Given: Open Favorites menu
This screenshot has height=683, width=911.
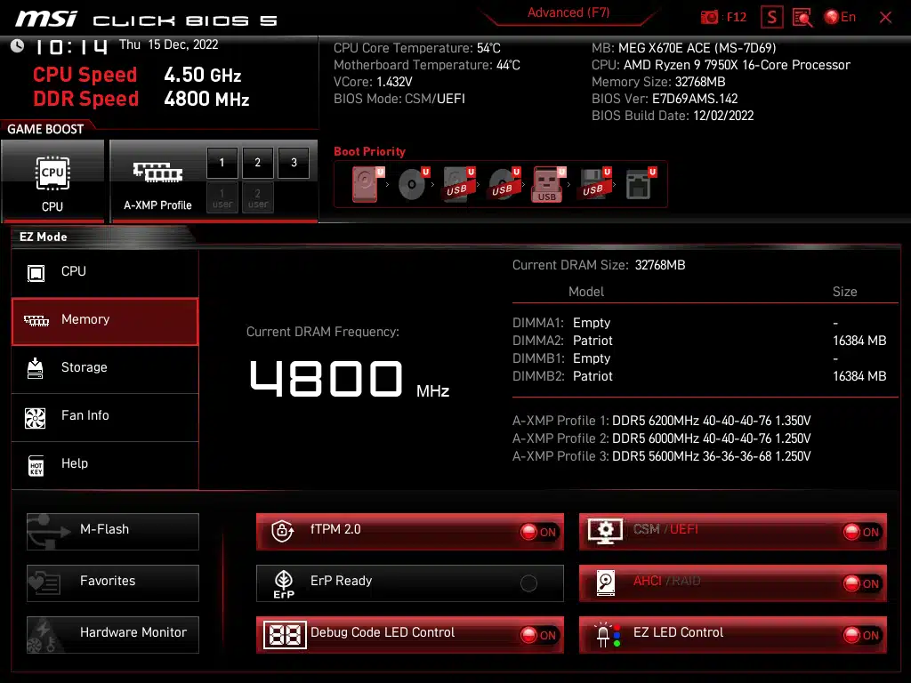Looking at the screenshot, I should pyautogui.click(x=113, y=583).
